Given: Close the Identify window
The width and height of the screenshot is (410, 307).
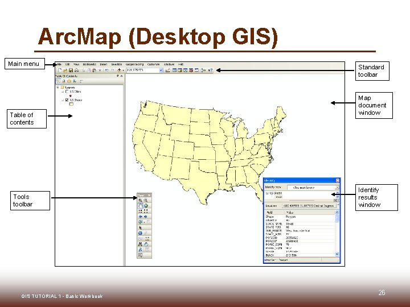Looking at the screenshot, I should 338,180.
